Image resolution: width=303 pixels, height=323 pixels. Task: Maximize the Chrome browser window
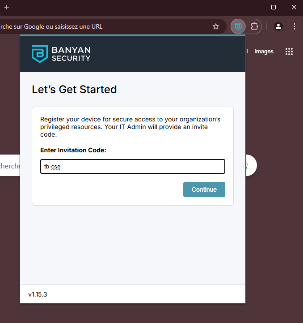click(274, 7)
